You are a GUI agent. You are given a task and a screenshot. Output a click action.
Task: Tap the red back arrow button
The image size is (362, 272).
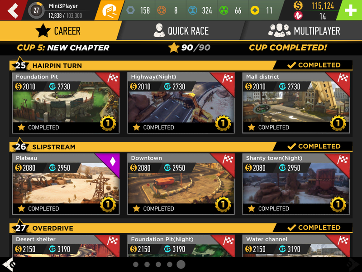tap(13, 10)
